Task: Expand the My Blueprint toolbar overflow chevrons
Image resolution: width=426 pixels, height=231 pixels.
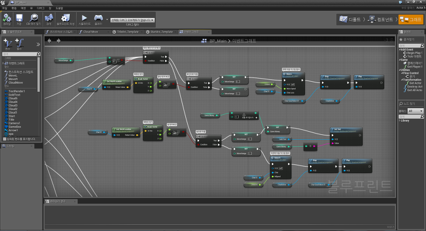Action: coord(38,44)
